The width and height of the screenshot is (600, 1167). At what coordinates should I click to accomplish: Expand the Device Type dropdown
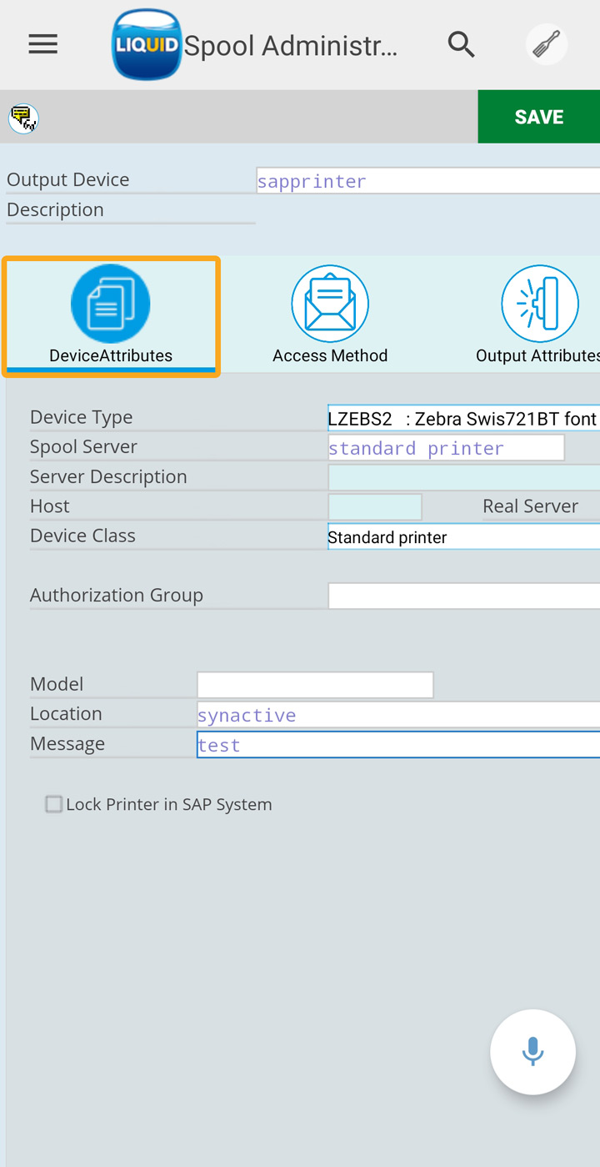462,418
